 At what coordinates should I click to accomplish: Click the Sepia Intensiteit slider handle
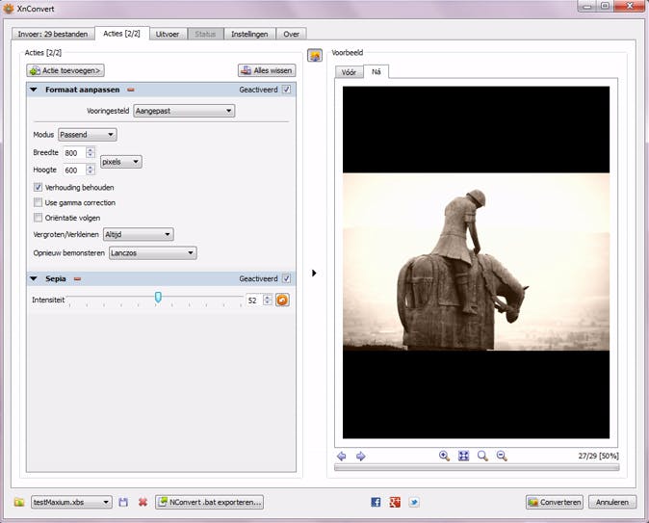point(158,298)
